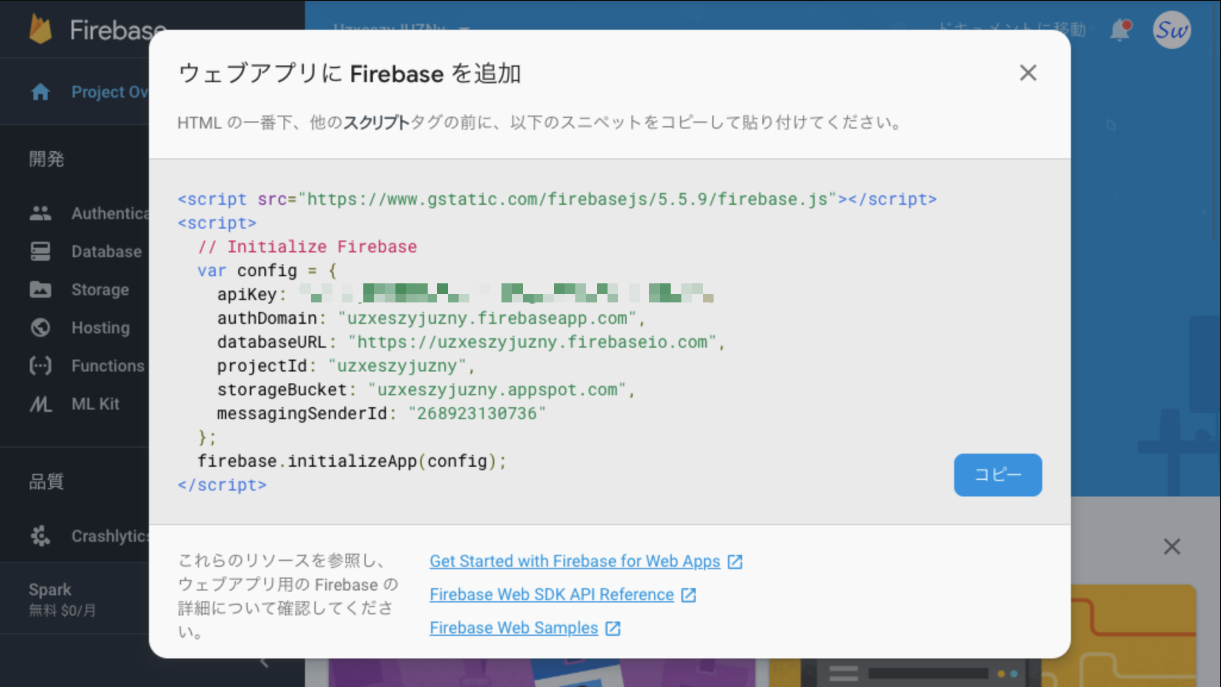Click the authDomain value string
Viewport: 1221px width, 687px height.
click(487, 318)
